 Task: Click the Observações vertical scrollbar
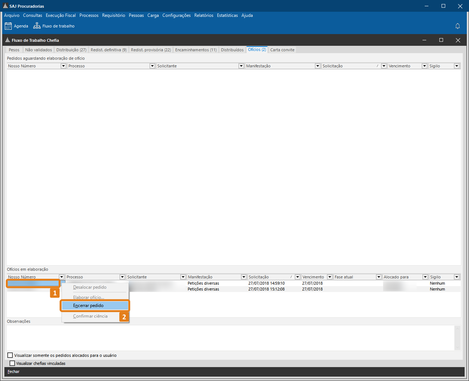pos(457,338)
